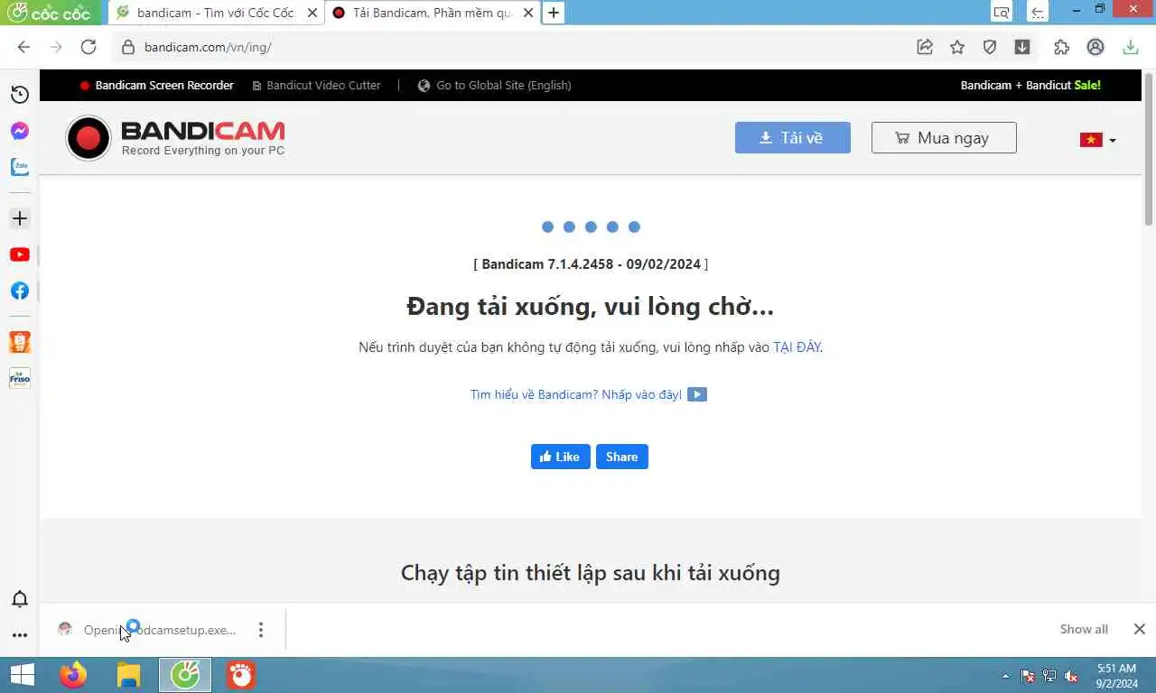Open YouTube from the sidebar
The height and width of the screenshot is (693, 1156).
point(20,254)
